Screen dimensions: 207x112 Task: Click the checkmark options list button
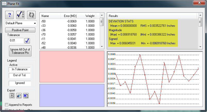20,15
